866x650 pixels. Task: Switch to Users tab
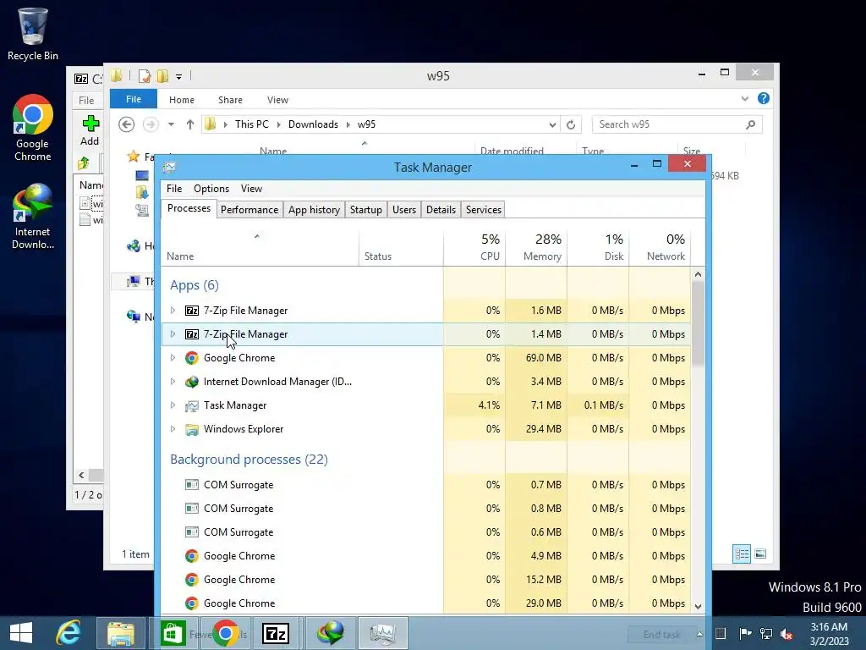coord(403,210)
